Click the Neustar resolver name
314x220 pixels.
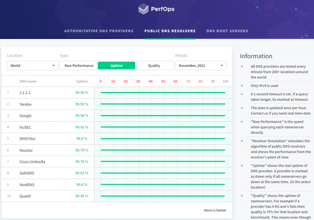tap(26, 150)
